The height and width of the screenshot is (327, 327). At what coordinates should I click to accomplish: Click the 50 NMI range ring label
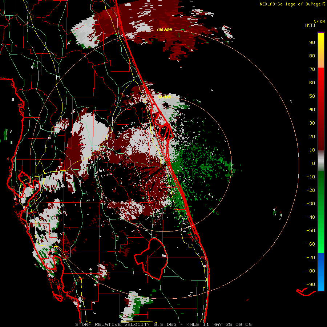pos(164,97)
